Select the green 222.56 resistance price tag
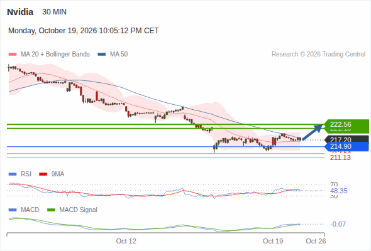The height and width of the screenshot is (251, 371). click(346, 124)
